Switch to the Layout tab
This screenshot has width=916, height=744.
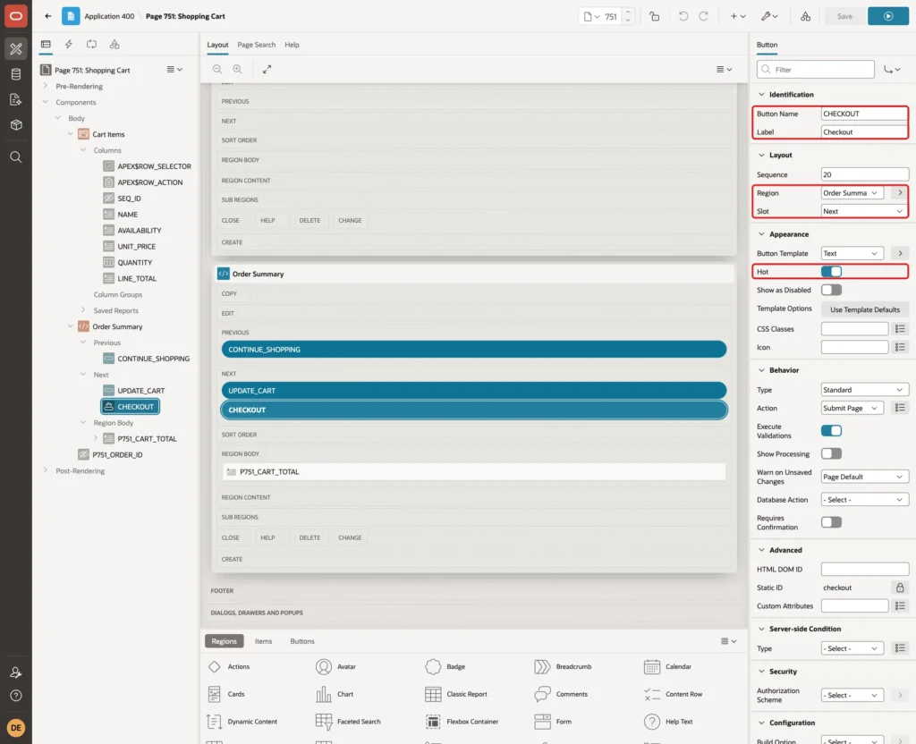tap(217, 45)
